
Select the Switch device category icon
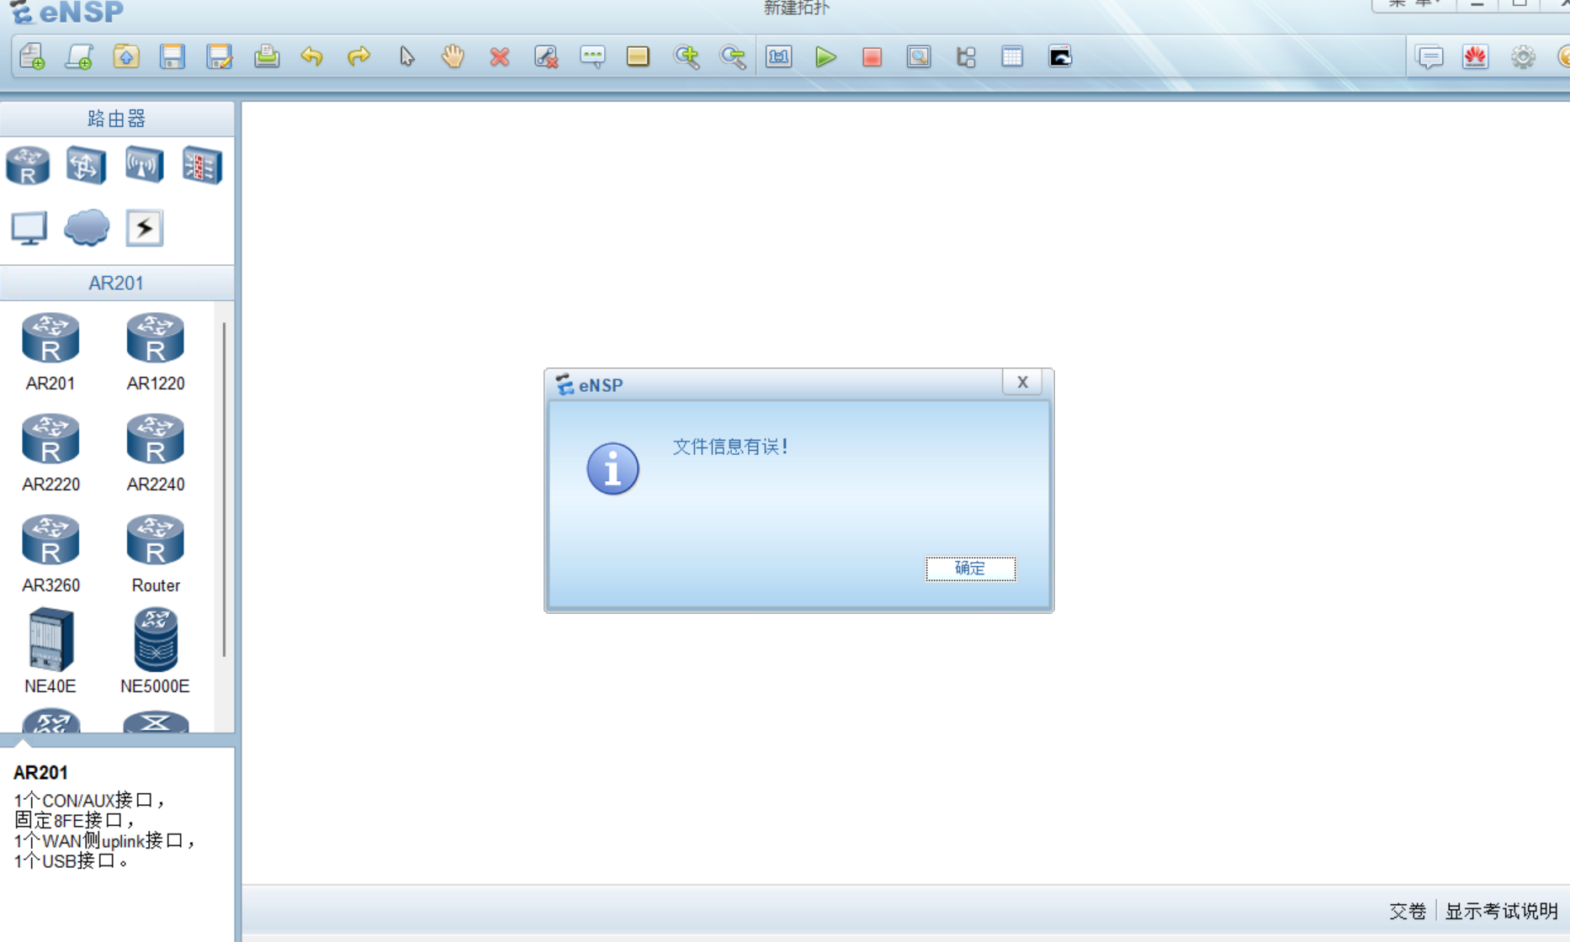pos(86,165)
